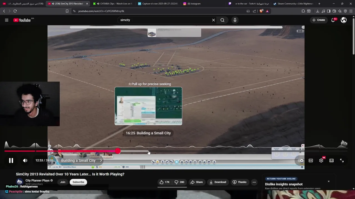Pause the video
Viewport: 355px width, 199px height.
(x=11, y=160)
